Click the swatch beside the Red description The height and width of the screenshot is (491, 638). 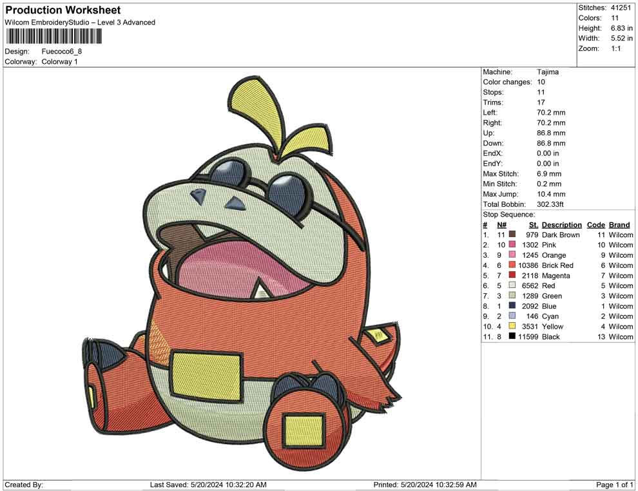[512, 285]
